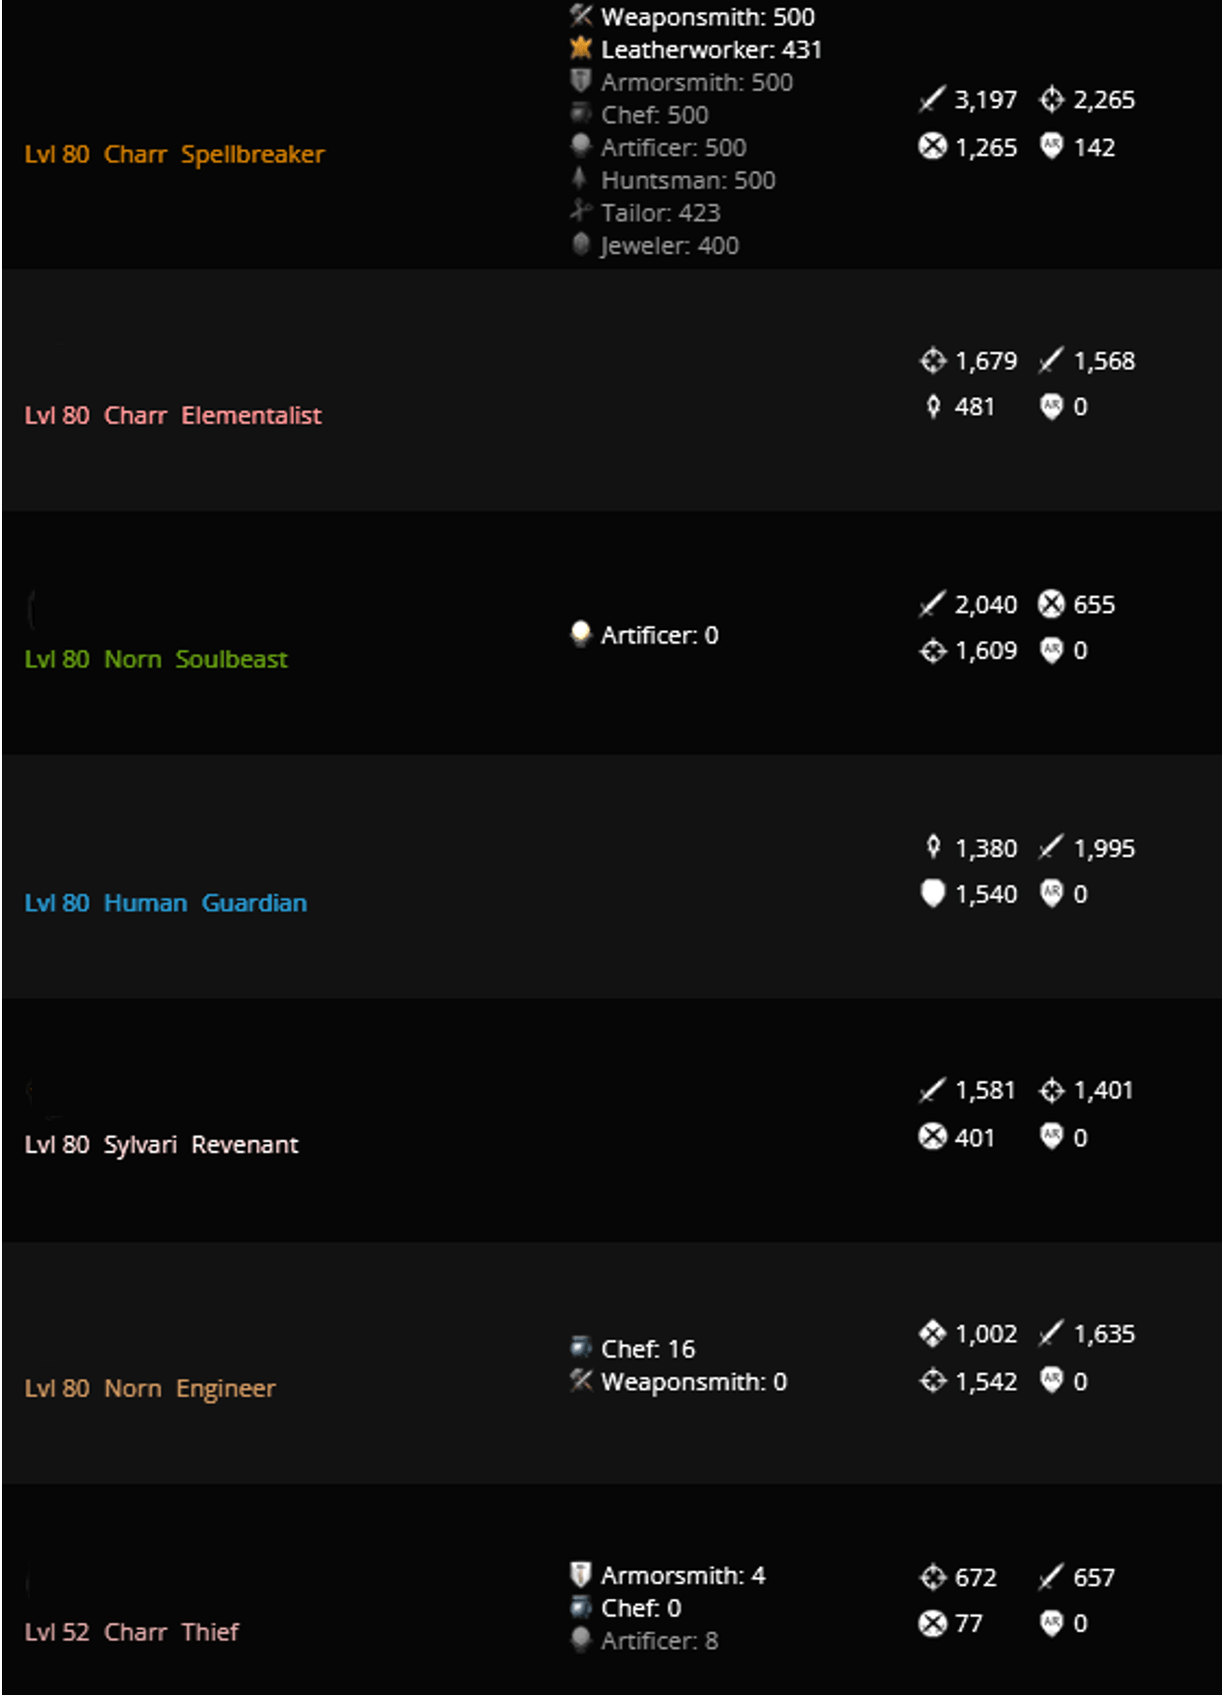Select the Norn Soulbeast character
Viewport: 1222px width, 1696px height.
[156, 659]
